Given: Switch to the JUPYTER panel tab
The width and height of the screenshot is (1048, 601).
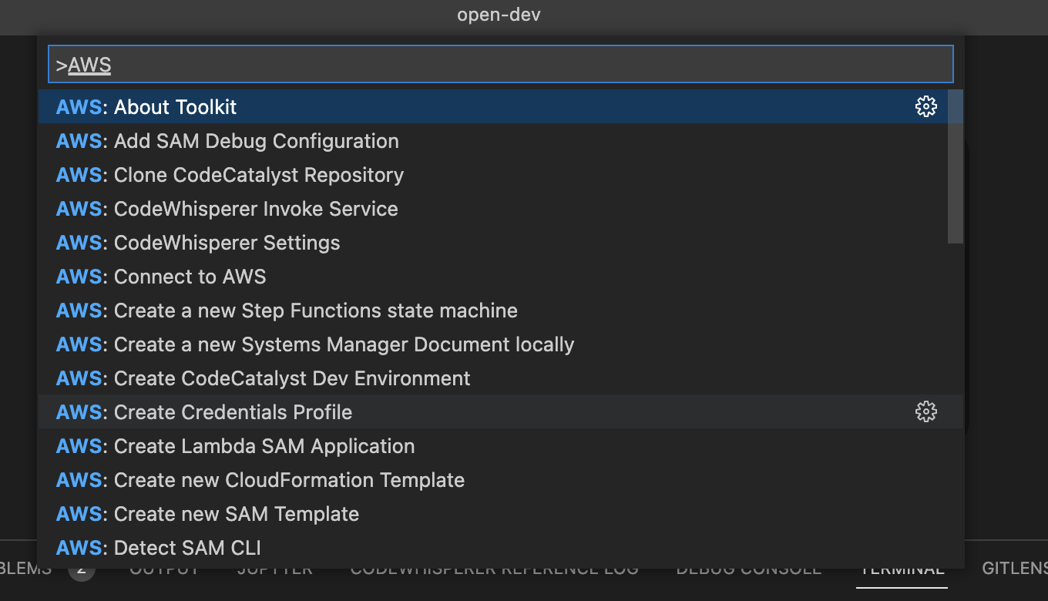Looking at the screenshot, I should [274, 569].
